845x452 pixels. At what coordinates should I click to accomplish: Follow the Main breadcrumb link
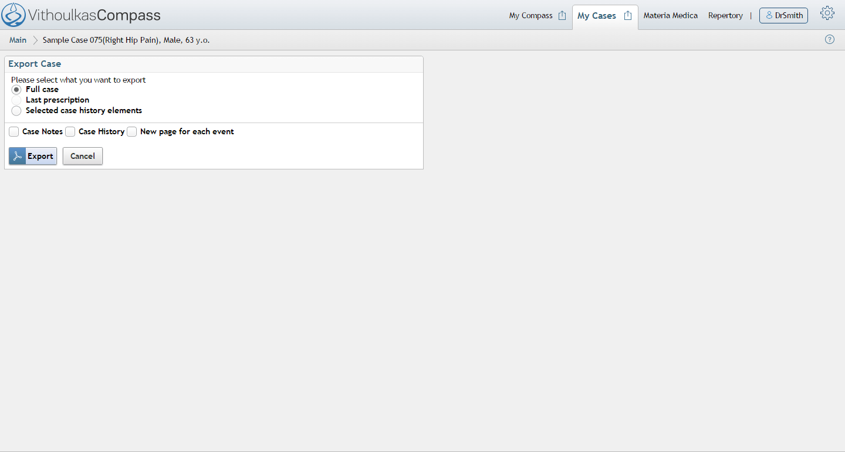(18, 40)
